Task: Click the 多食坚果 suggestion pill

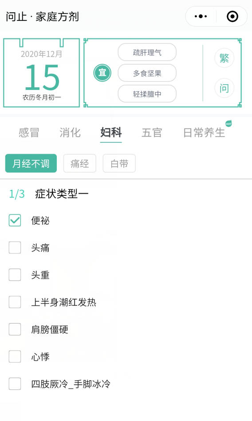Action: point(147,73)
